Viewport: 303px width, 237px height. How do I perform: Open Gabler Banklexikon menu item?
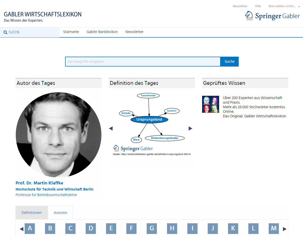(x=102, y=32)
